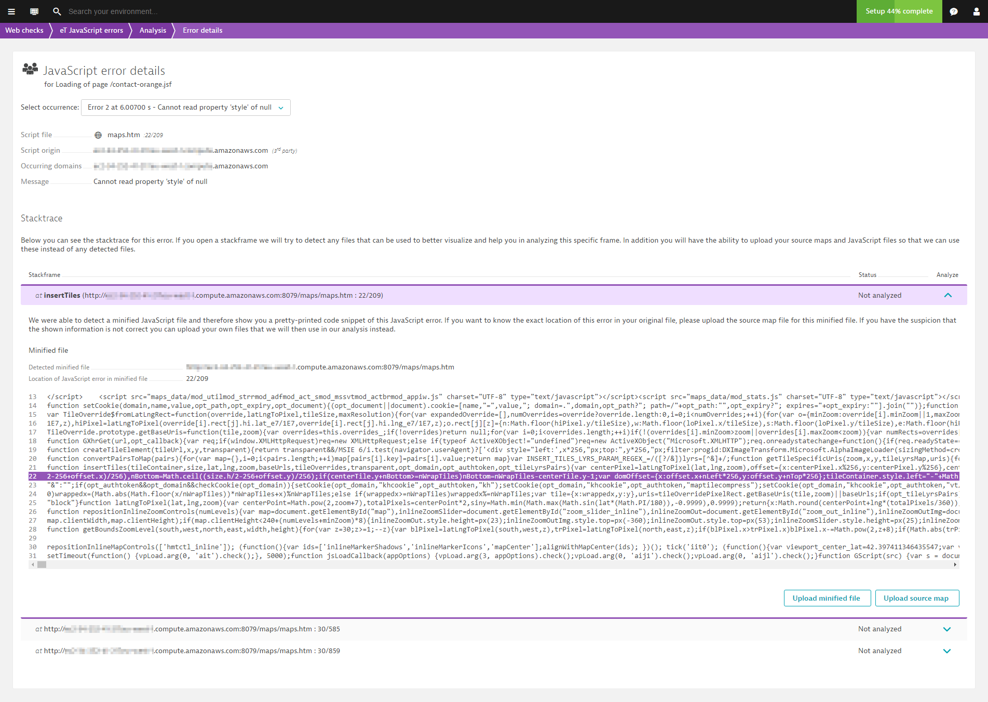The height and width of the screenshot is (702, 988).
Task: Collapse the insertTiles stackframe chevron
Action: coord(948,295)
